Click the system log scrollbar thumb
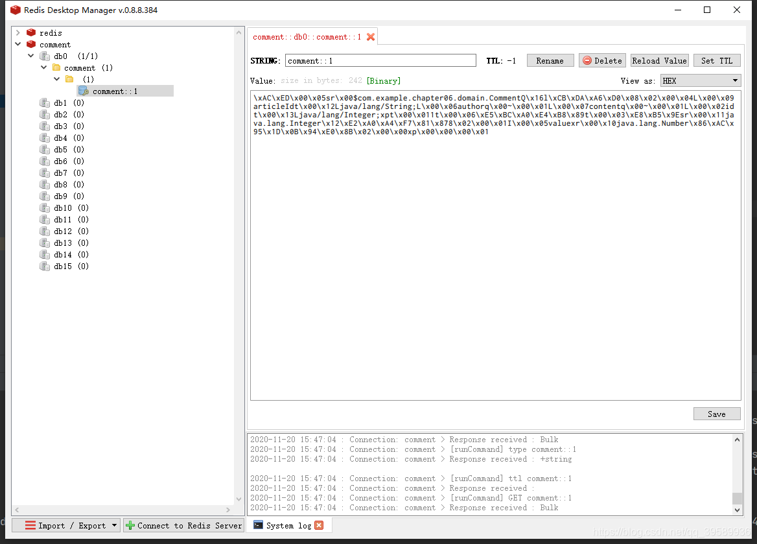 point(737,498)
